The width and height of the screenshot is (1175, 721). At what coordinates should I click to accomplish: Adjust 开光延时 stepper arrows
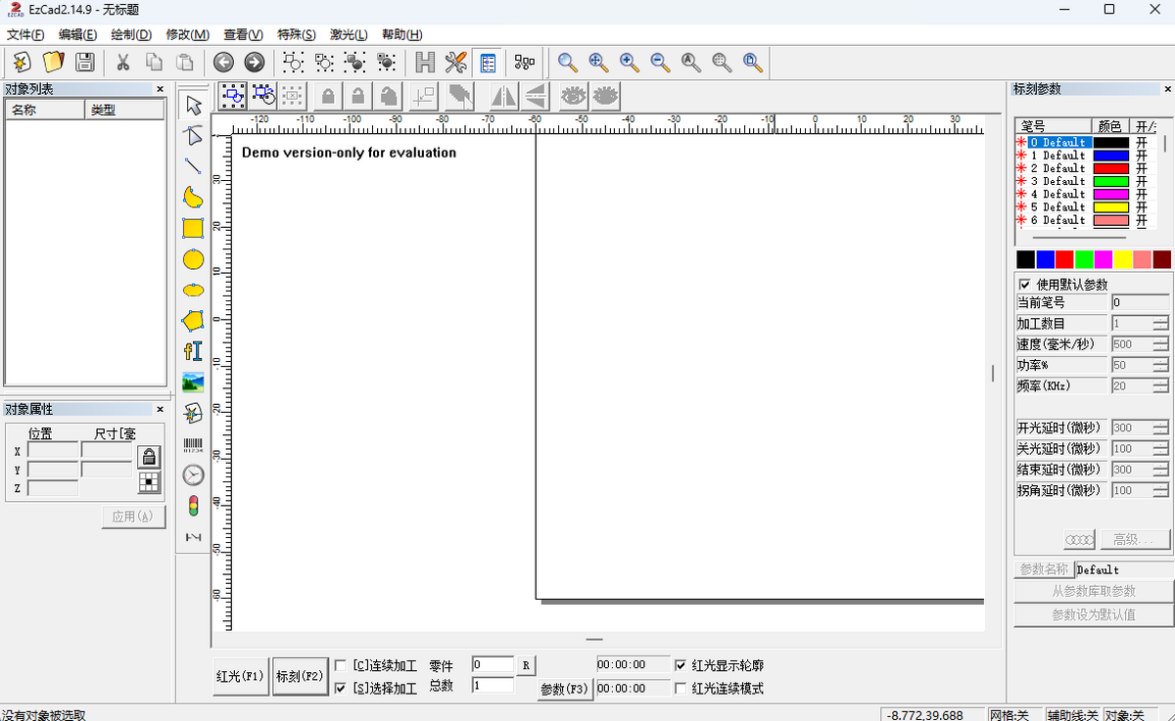coord(1161,428)
